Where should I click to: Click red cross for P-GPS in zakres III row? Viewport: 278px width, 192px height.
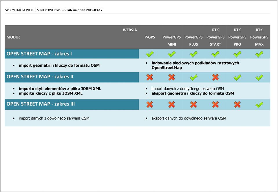150,105
